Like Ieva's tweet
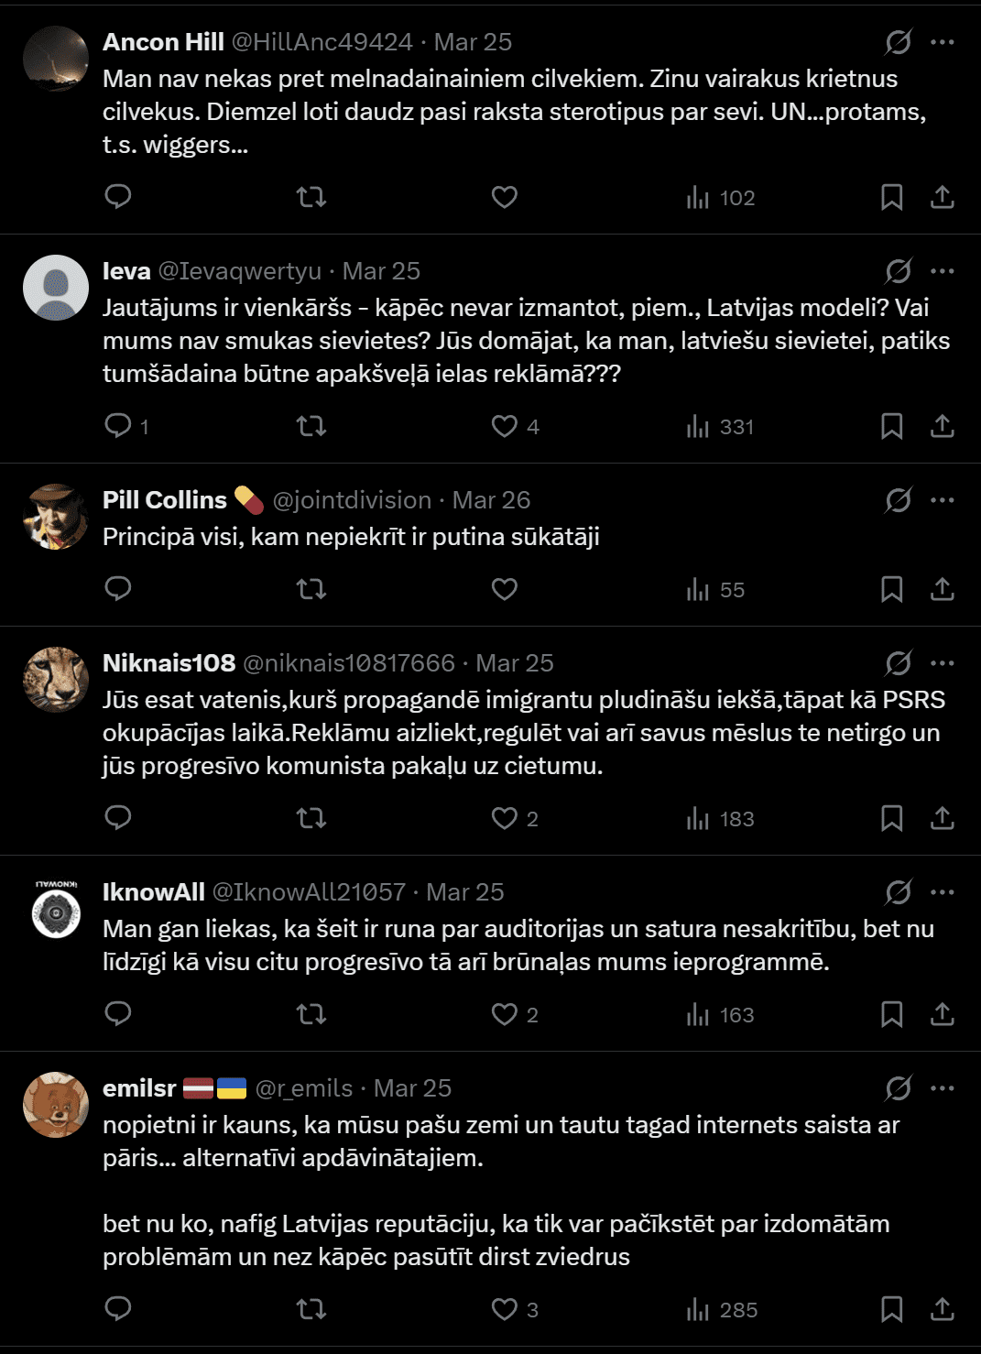This screenshot has width=981, height=1354. click(505, 426)
